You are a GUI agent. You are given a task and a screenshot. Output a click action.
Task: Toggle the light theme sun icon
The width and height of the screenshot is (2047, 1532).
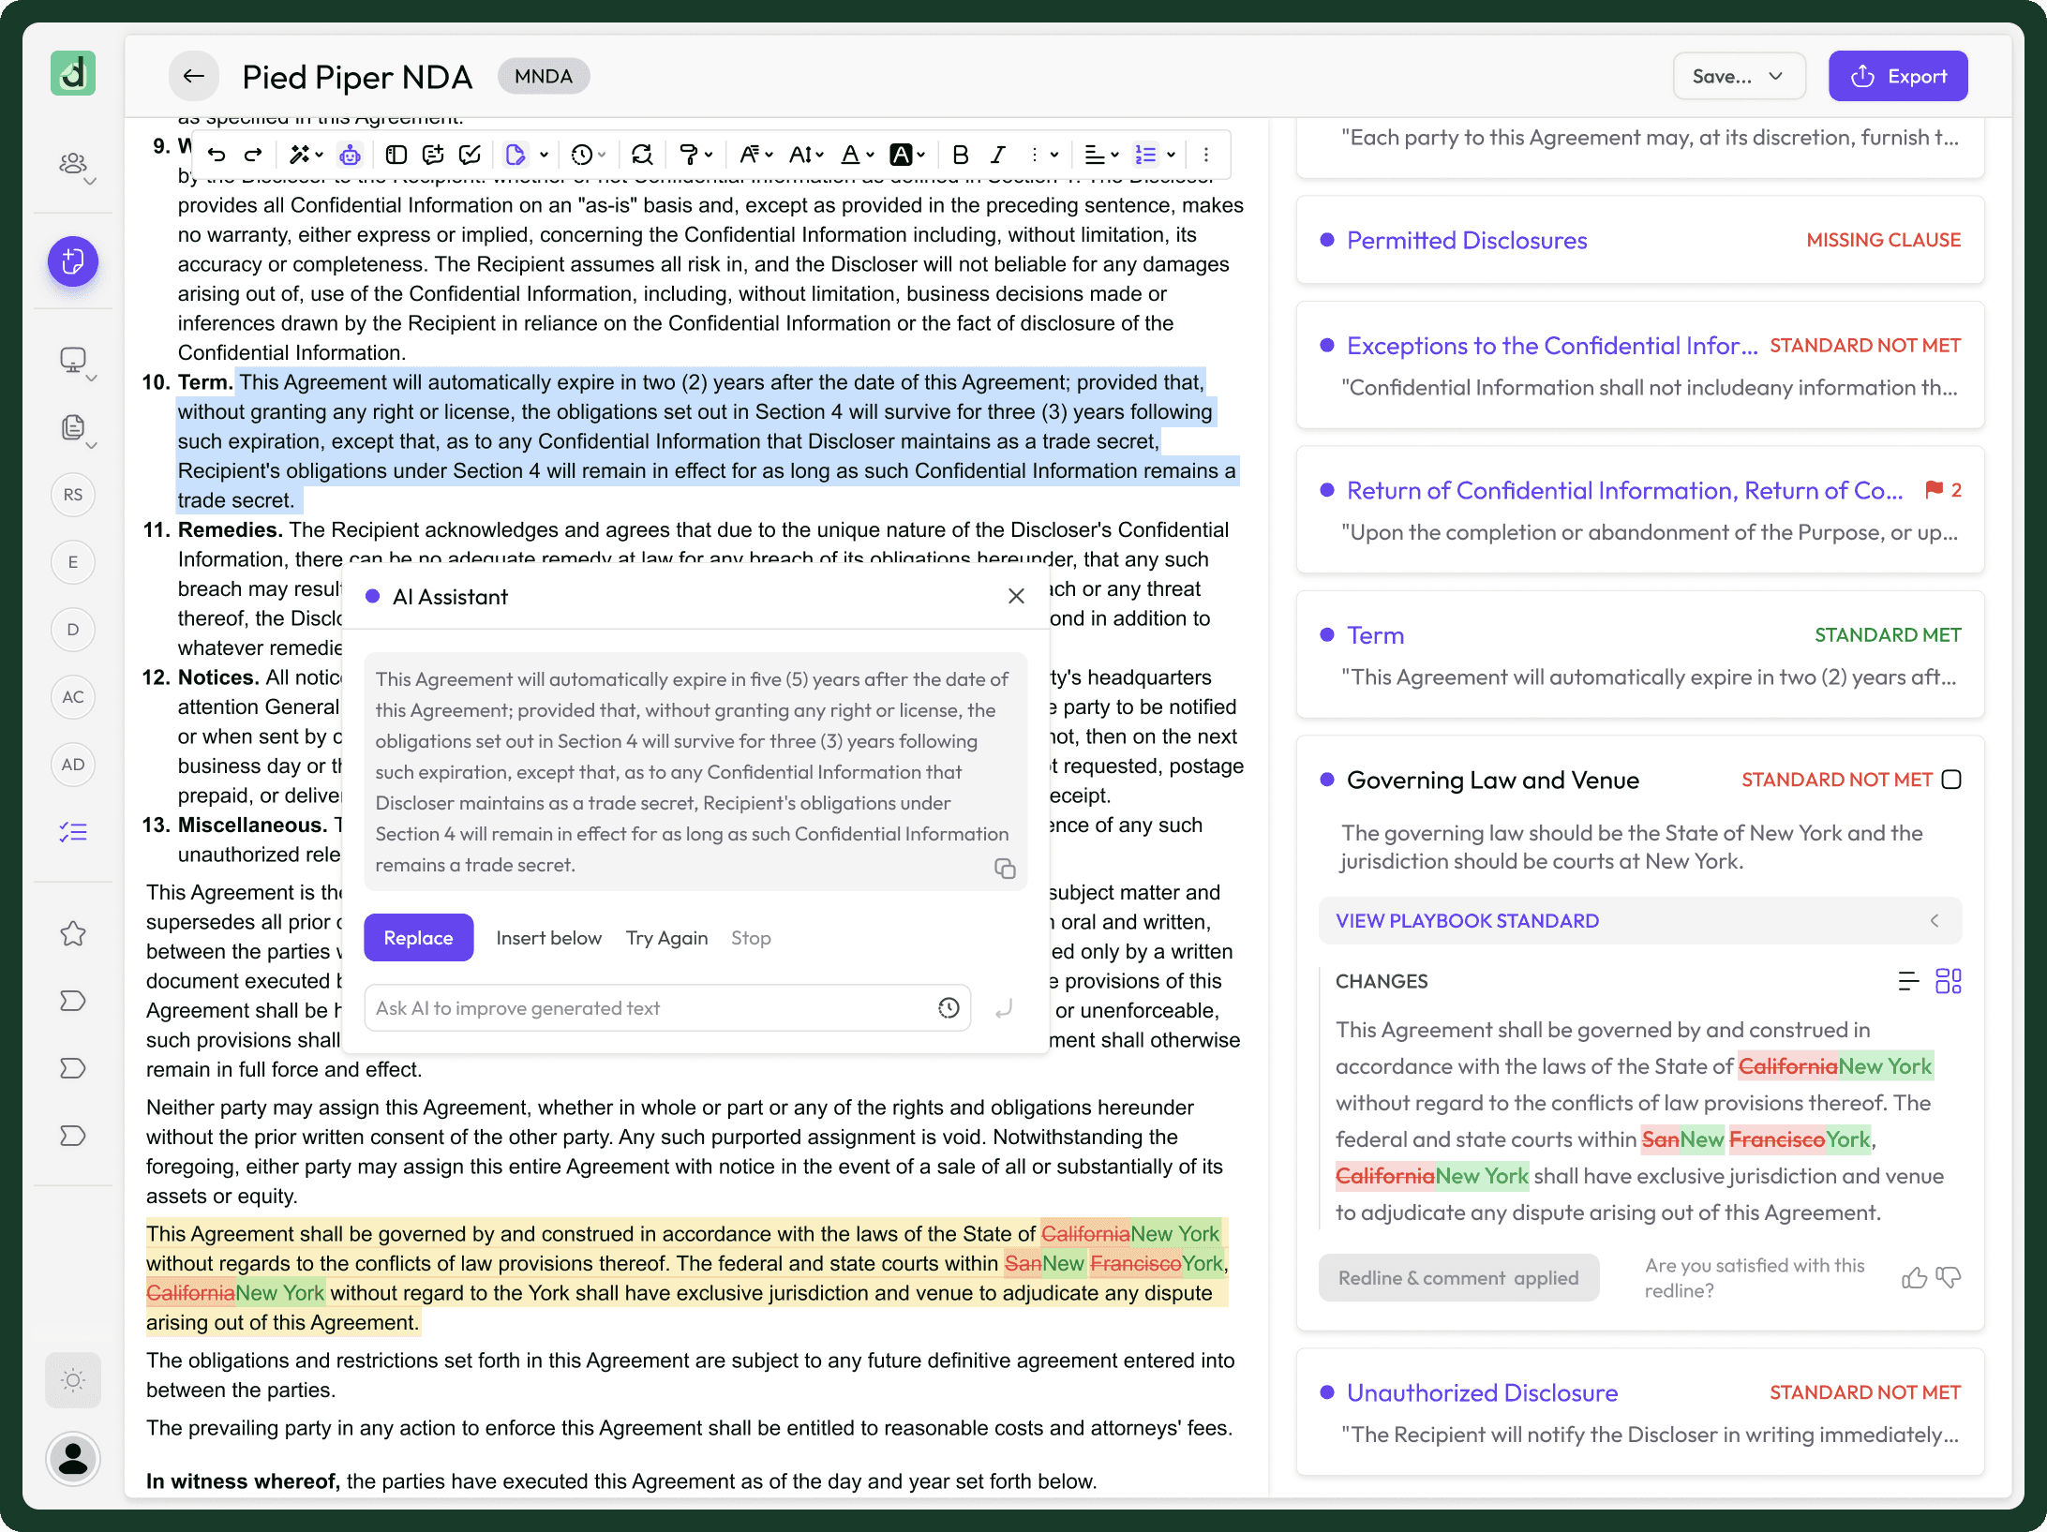73,1380
